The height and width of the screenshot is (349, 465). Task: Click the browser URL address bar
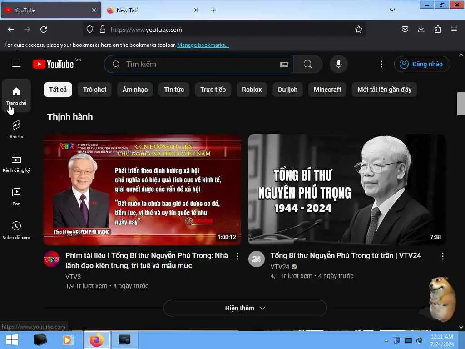point(225,30)
